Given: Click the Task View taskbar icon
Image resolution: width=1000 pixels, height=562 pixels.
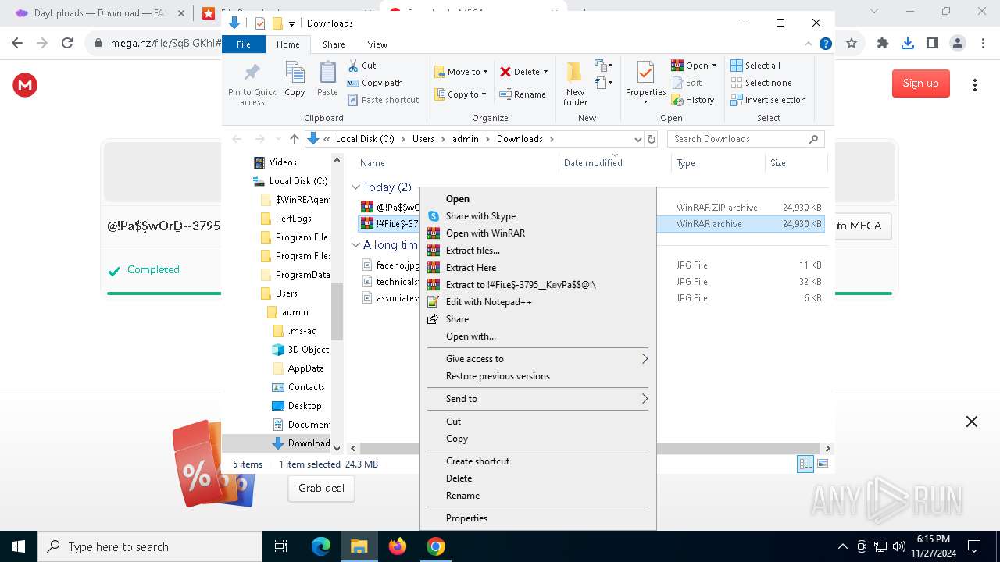Looking at the screenshot, I should 281,546.
